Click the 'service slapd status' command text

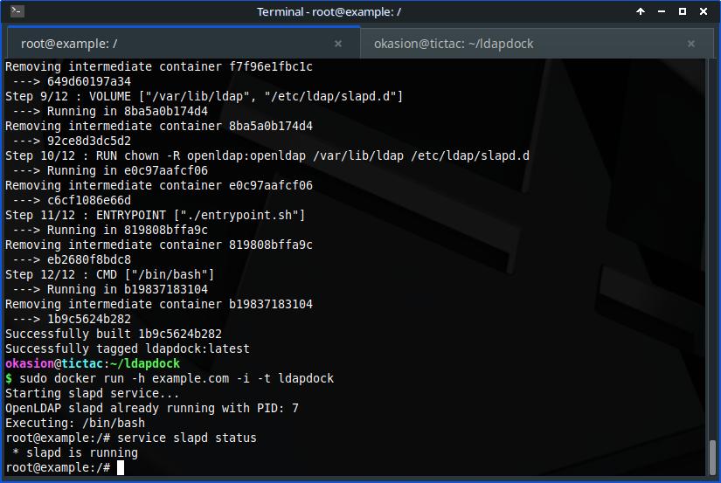click(187, 438)
